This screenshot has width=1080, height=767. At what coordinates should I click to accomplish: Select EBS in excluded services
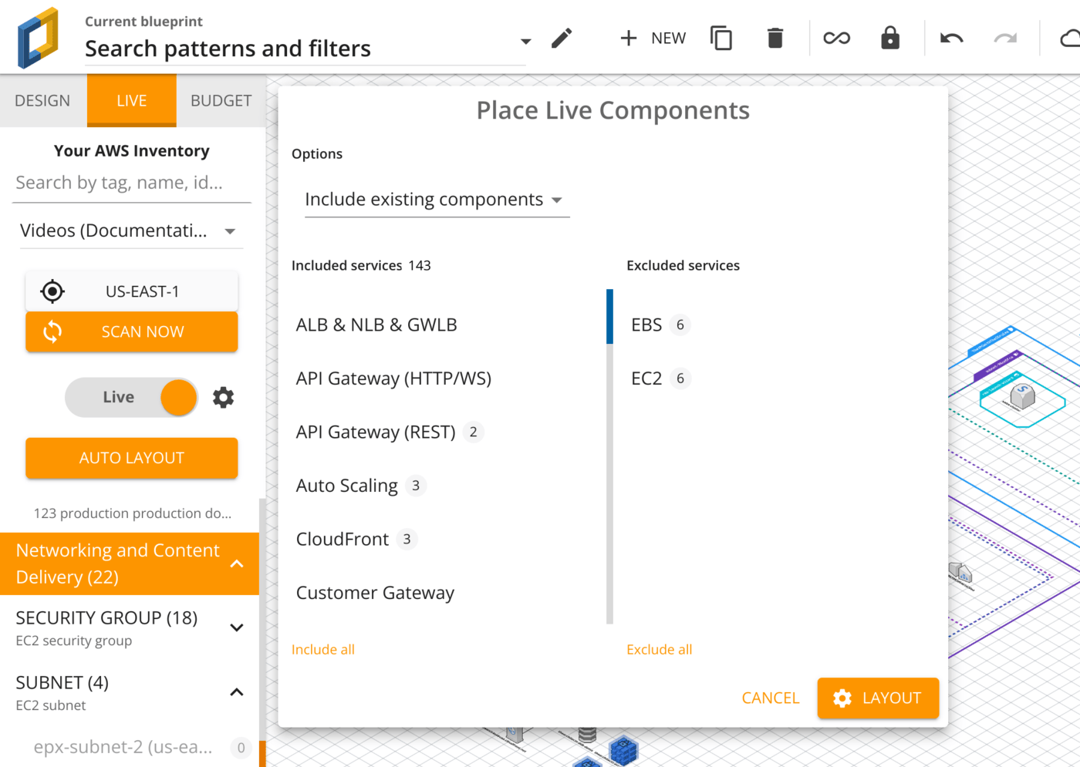(646, 325)
